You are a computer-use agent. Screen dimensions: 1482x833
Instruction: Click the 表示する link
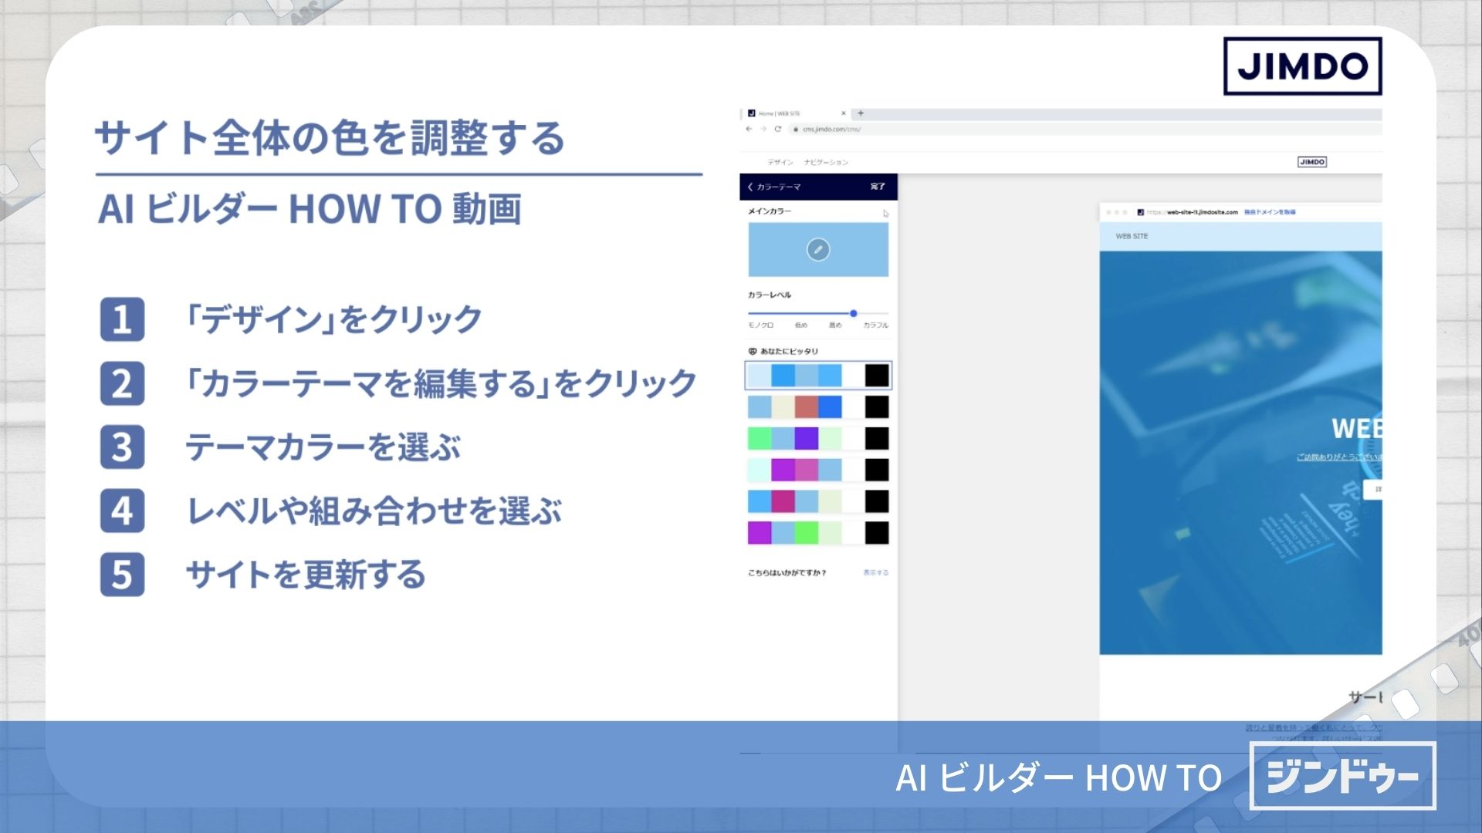875,572
